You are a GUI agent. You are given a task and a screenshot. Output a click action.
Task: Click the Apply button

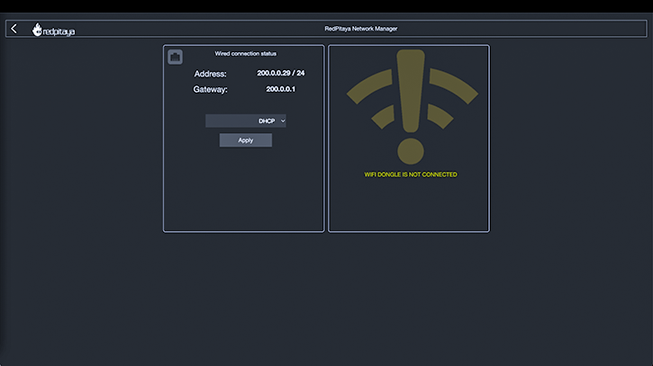(x=246, y=140)
